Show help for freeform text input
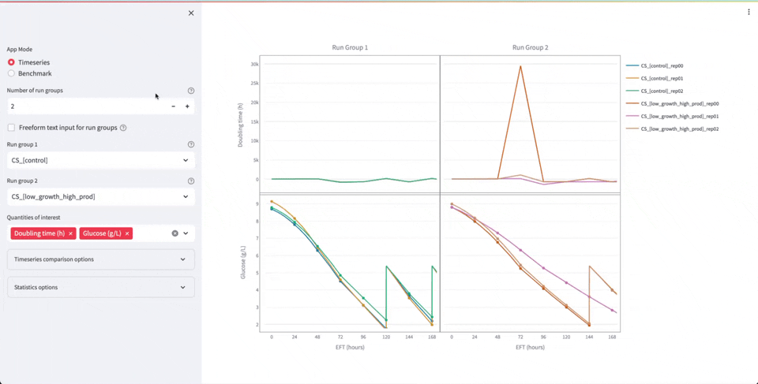This screenshot has width=758, height=384. pos(123,128)
